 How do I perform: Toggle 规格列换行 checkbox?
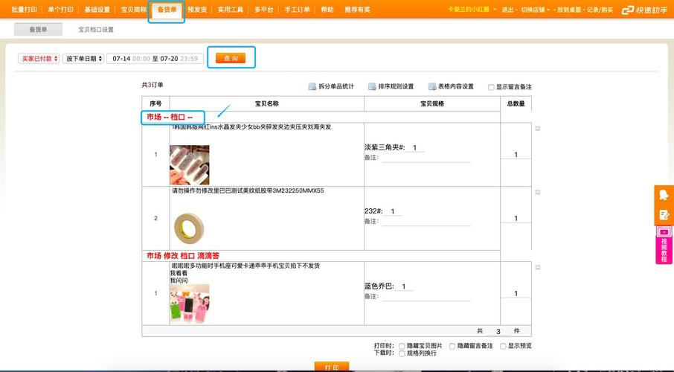click(402, 353)
